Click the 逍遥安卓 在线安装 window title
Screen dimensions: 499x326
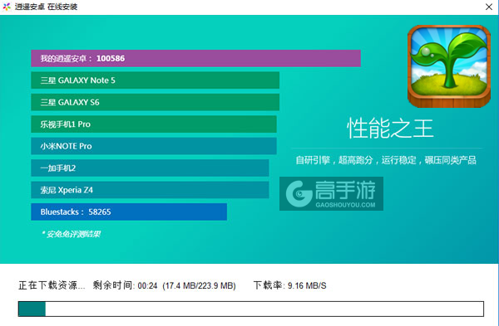pos(46,7)
